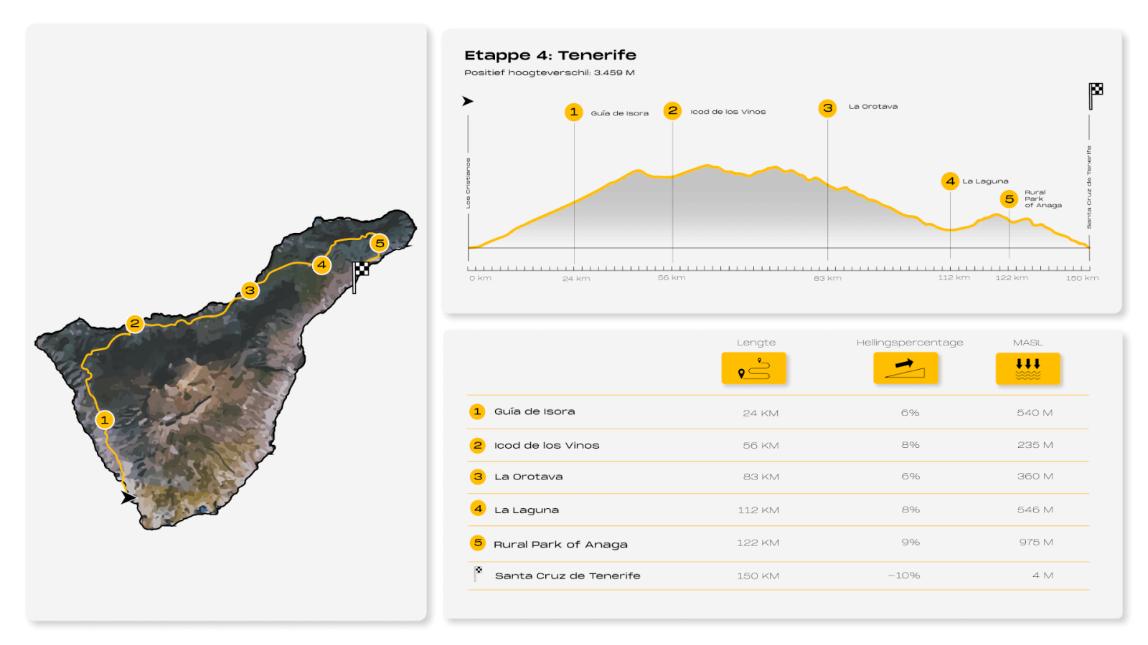The width and height of the screenshot is (1148, 645).
Task: Click Icod de los Vinos in the table
Action: [547, 445]
